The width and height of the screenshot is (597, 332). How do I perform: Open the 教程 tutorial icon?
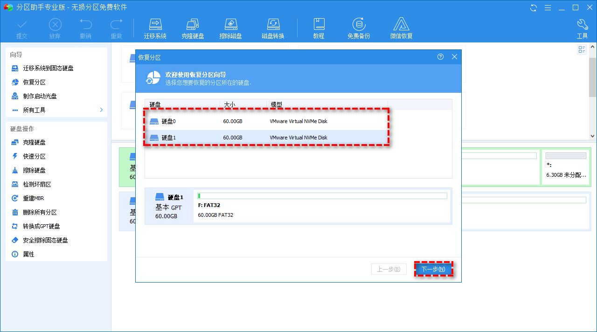coord(319,27)
